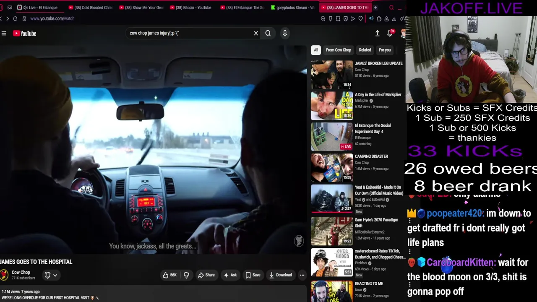The height and width of the screenshot is (302, 537).
Task: Click the heart bookmark icon in toolbar
Action: [x=360, y=18]
